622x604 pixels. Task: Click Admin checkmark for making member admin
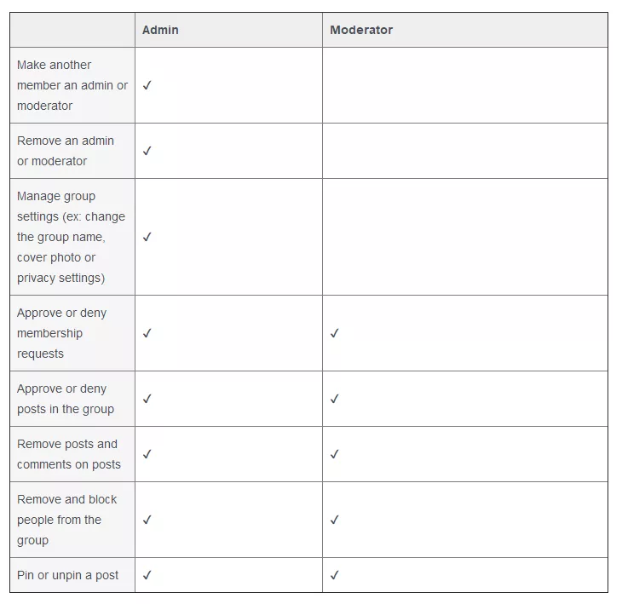(147, 85)
